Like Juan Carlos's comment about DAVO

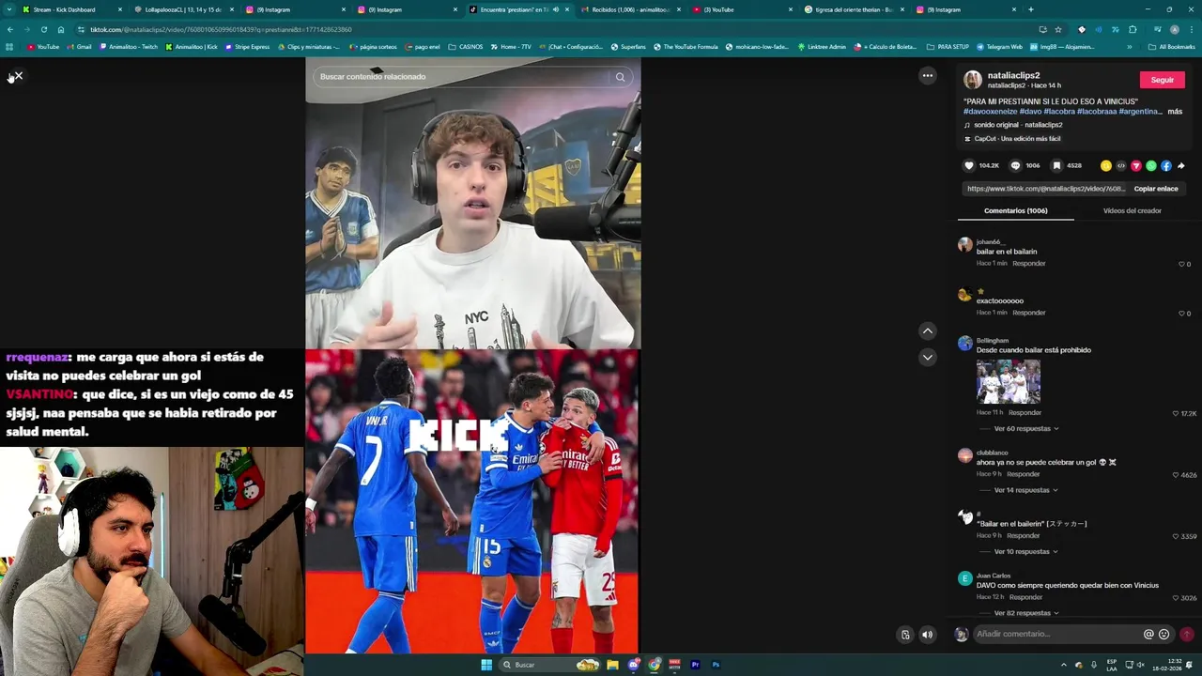[x=1176, y=598]
